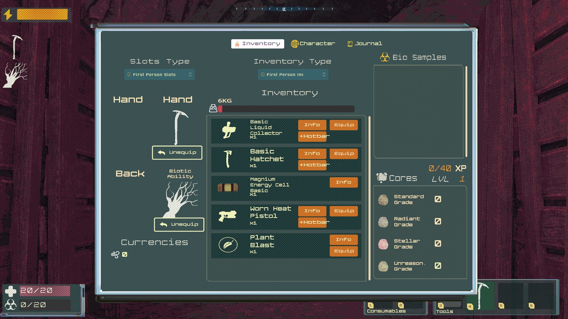Viewport: 568px width, 319px height.
Task: Click the Standard Grade core icon
Action: pos(383,200)
